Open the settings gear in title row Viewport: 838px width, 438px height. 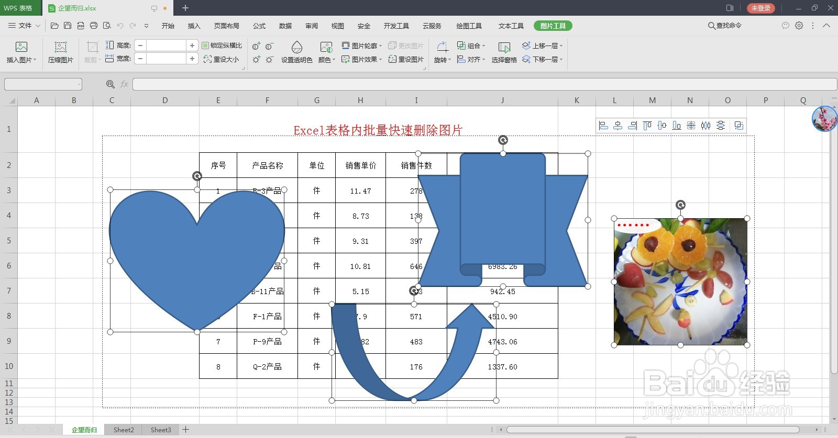click(799, 25)
